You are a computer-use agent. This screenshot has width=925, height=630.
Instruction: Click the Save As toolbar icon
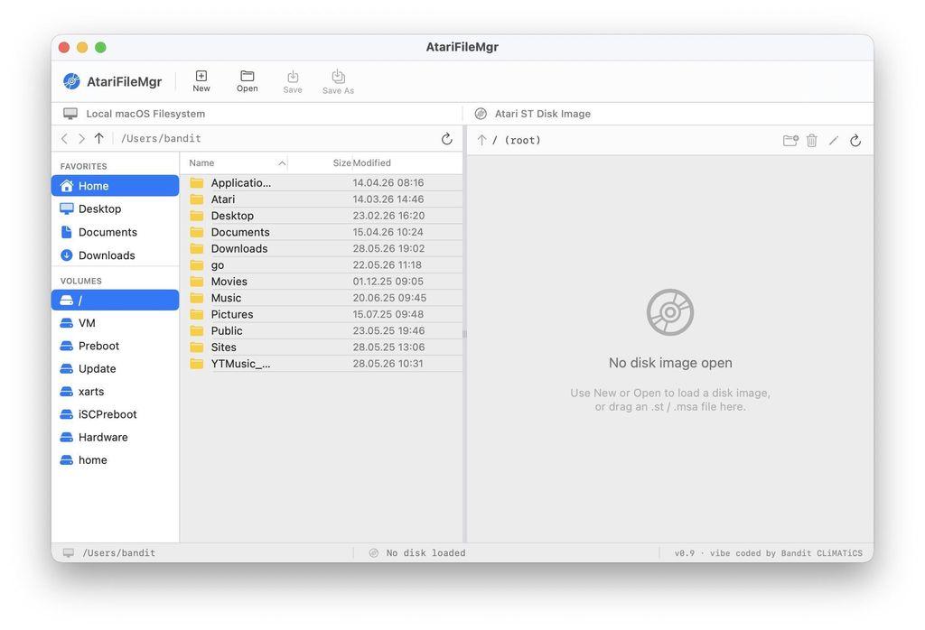click(338, 77)
